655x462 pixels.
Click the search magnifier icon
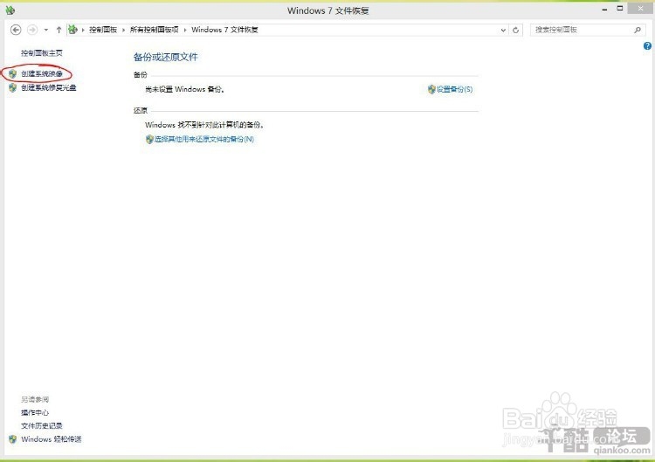(x=638, y=30)
